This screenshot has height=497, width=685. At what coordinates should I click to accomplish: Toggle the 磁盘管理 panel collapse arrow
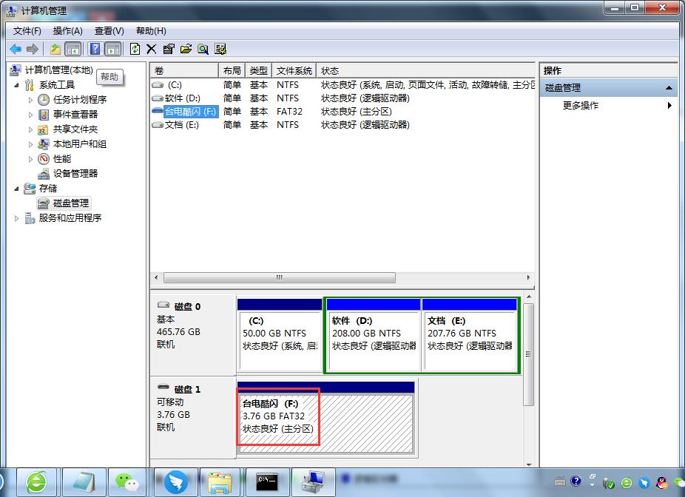click(x=668, y=87)
